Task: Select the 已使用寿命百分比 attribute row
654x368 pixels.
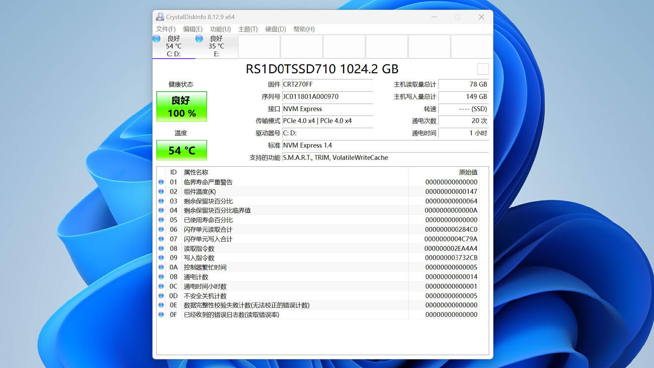Action: (318, 220)
